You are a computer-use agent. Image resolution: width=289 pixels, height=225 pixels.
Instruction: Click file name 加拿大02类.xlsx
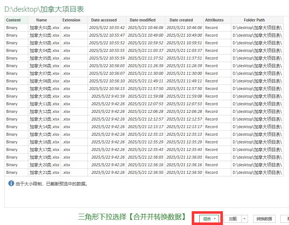(x=44, y=35)
